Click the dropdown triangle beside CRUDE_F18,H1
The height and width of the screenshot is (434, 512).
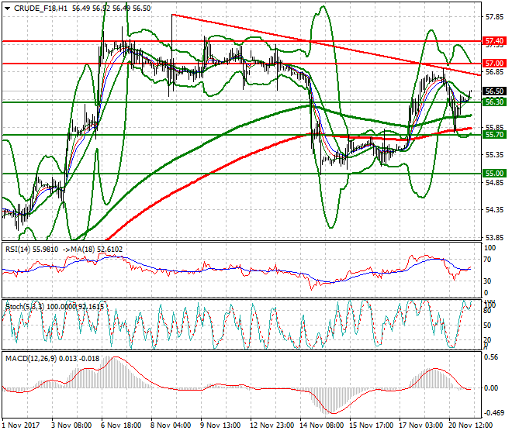point(7,8)
